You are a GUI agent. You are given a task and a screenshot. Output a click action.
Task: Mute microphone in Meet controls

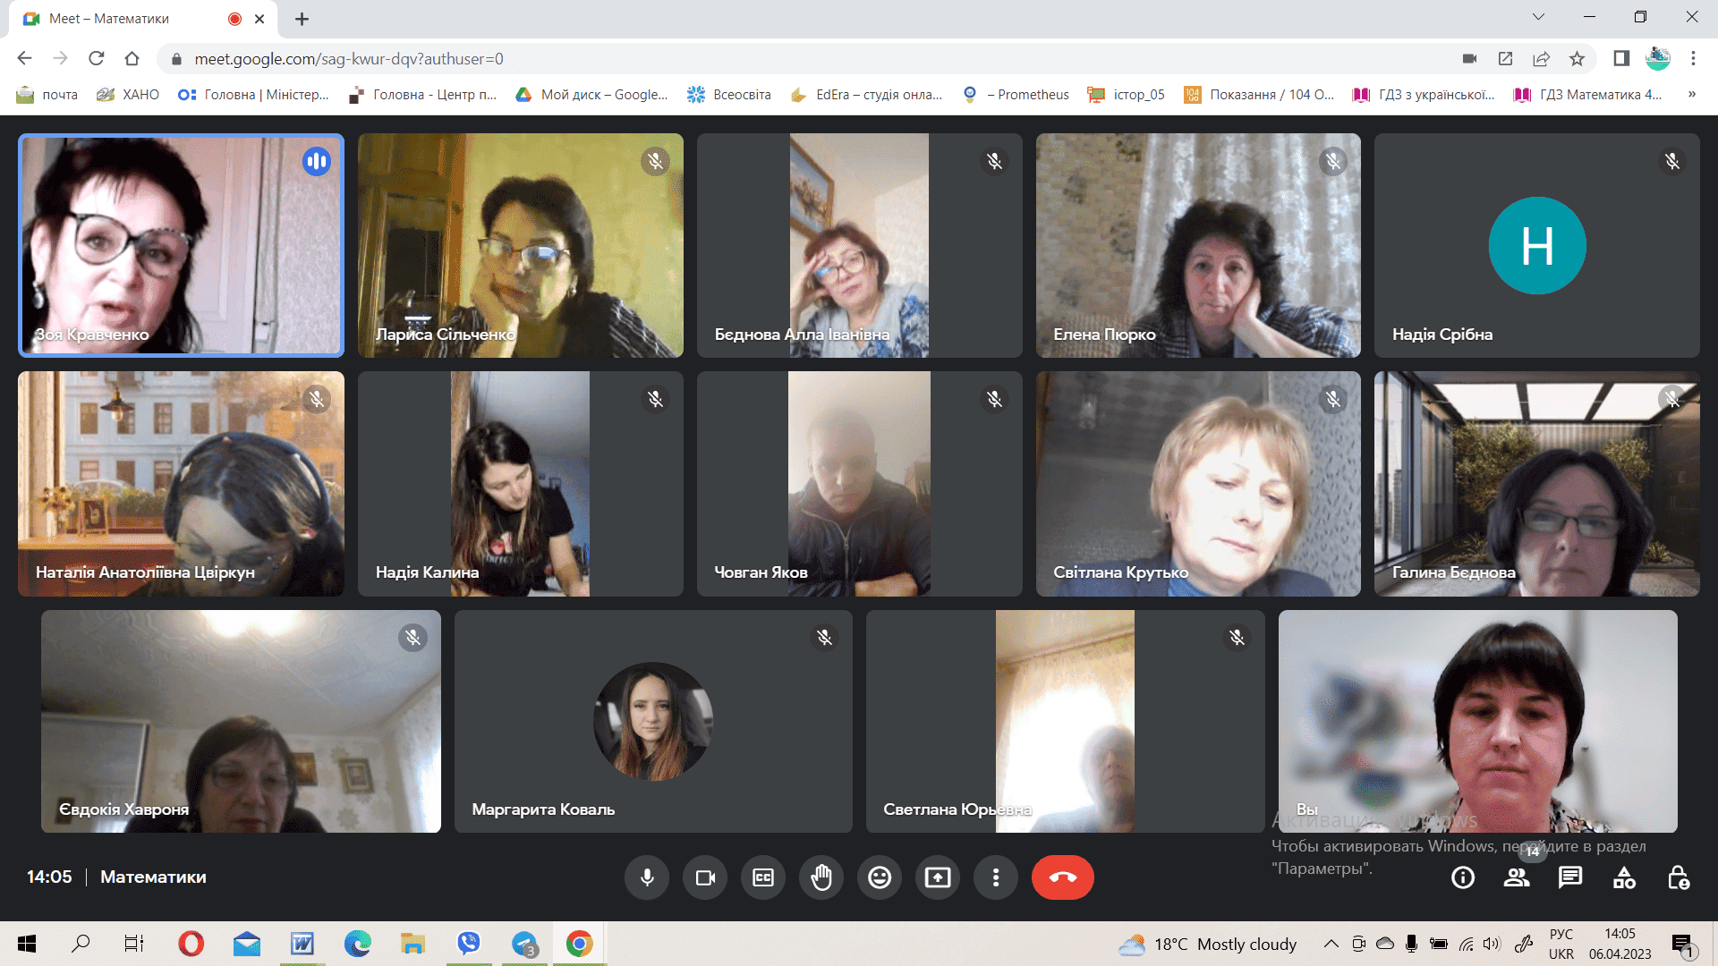[647, 877]
